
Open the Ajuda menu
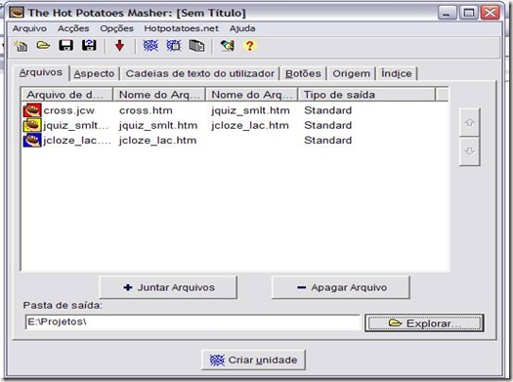[x=242, y=28]
